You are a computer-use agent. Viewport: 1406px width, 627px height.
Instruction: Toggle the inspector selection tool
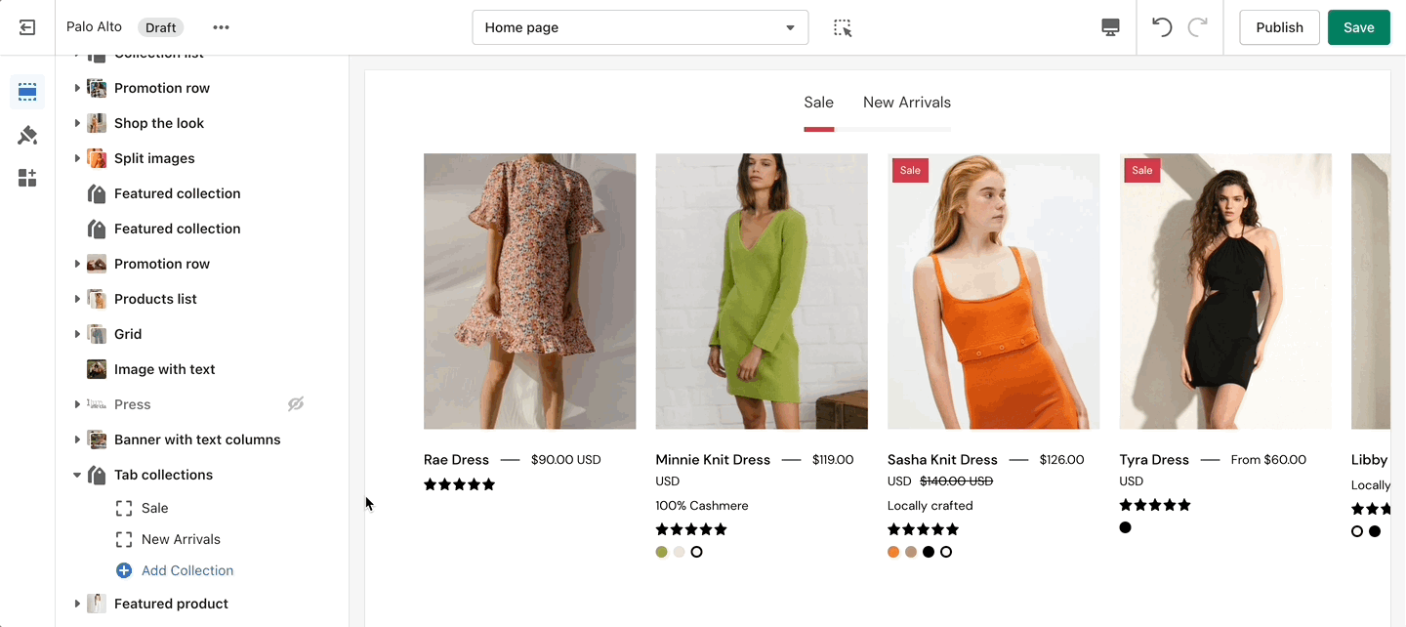pyautogui.click(x=843, y=27)
